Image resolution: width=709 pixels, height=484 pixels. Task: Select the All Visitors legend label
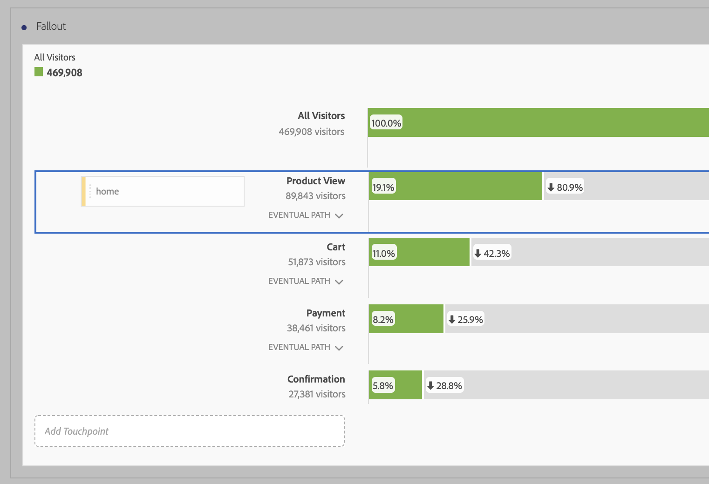tap(55, 57)
